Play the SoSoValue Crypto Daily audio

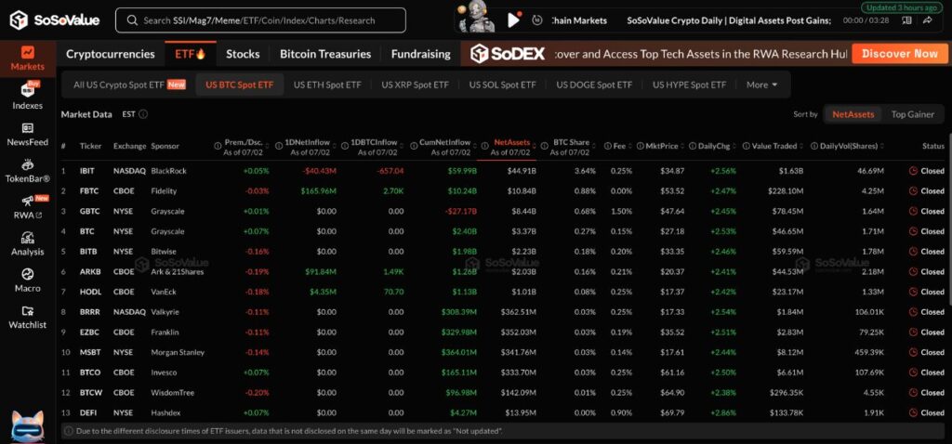513,20
